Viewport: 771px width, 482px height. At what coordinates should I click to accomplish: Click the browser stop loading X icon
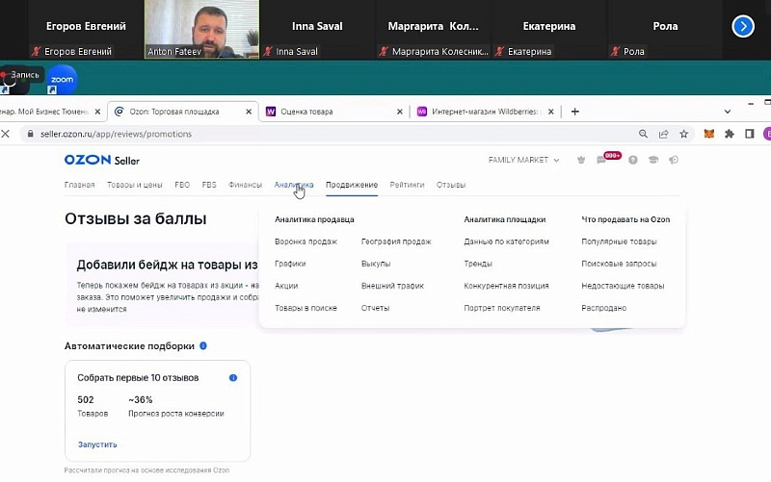coord(6,134)
